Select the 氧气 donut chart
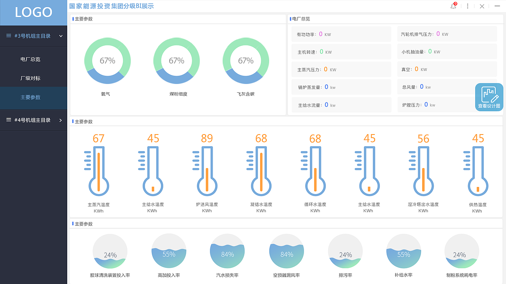Screen dimensions: 506x284 [108, 61]
